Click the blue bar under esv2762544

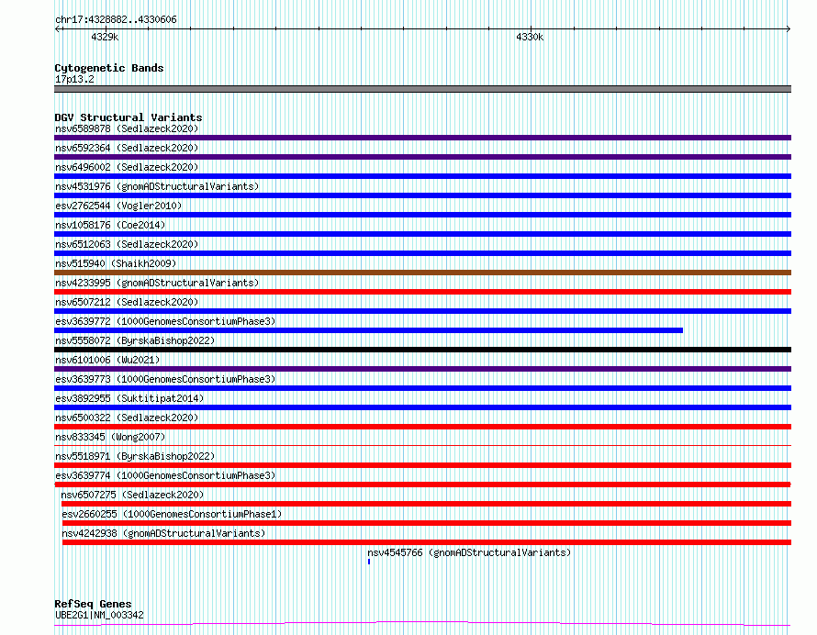422,215
